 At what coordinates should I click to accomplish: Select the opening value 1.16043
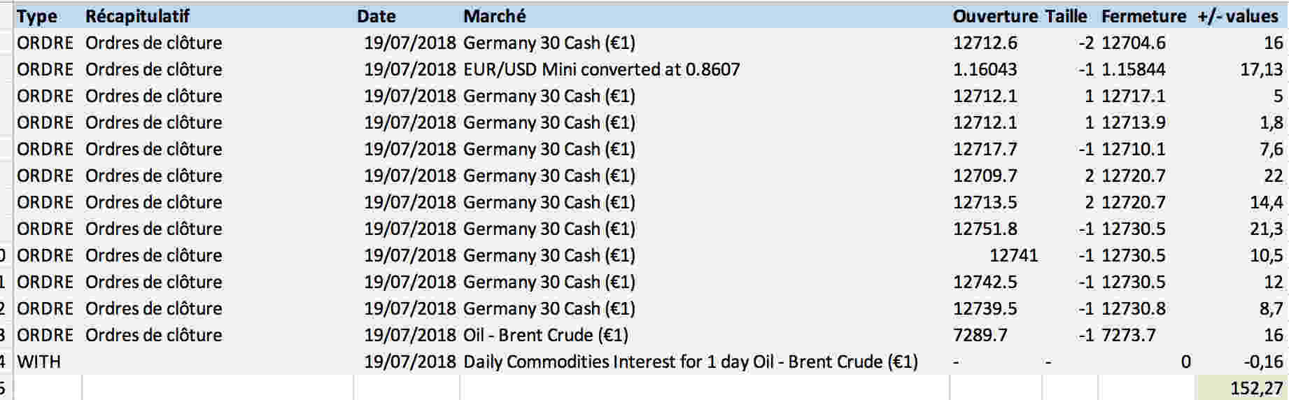985,69
